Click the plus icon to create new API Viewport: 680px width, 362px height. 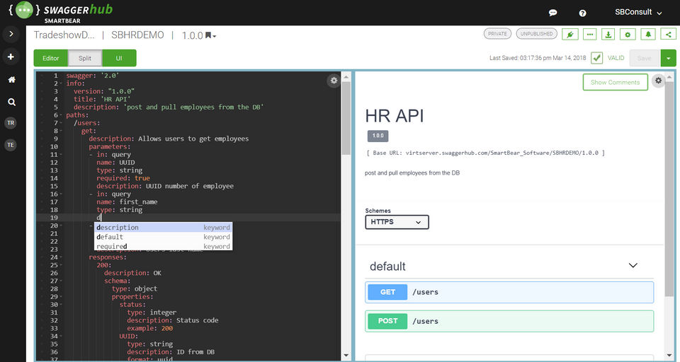11,57
